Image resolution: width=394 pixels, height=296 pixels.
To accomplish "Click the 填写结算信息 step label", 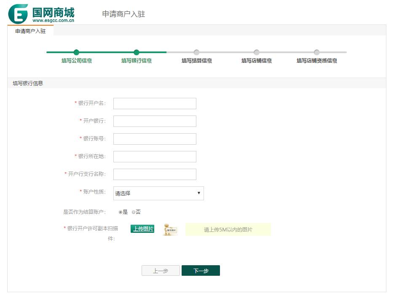I will point(197,61).
